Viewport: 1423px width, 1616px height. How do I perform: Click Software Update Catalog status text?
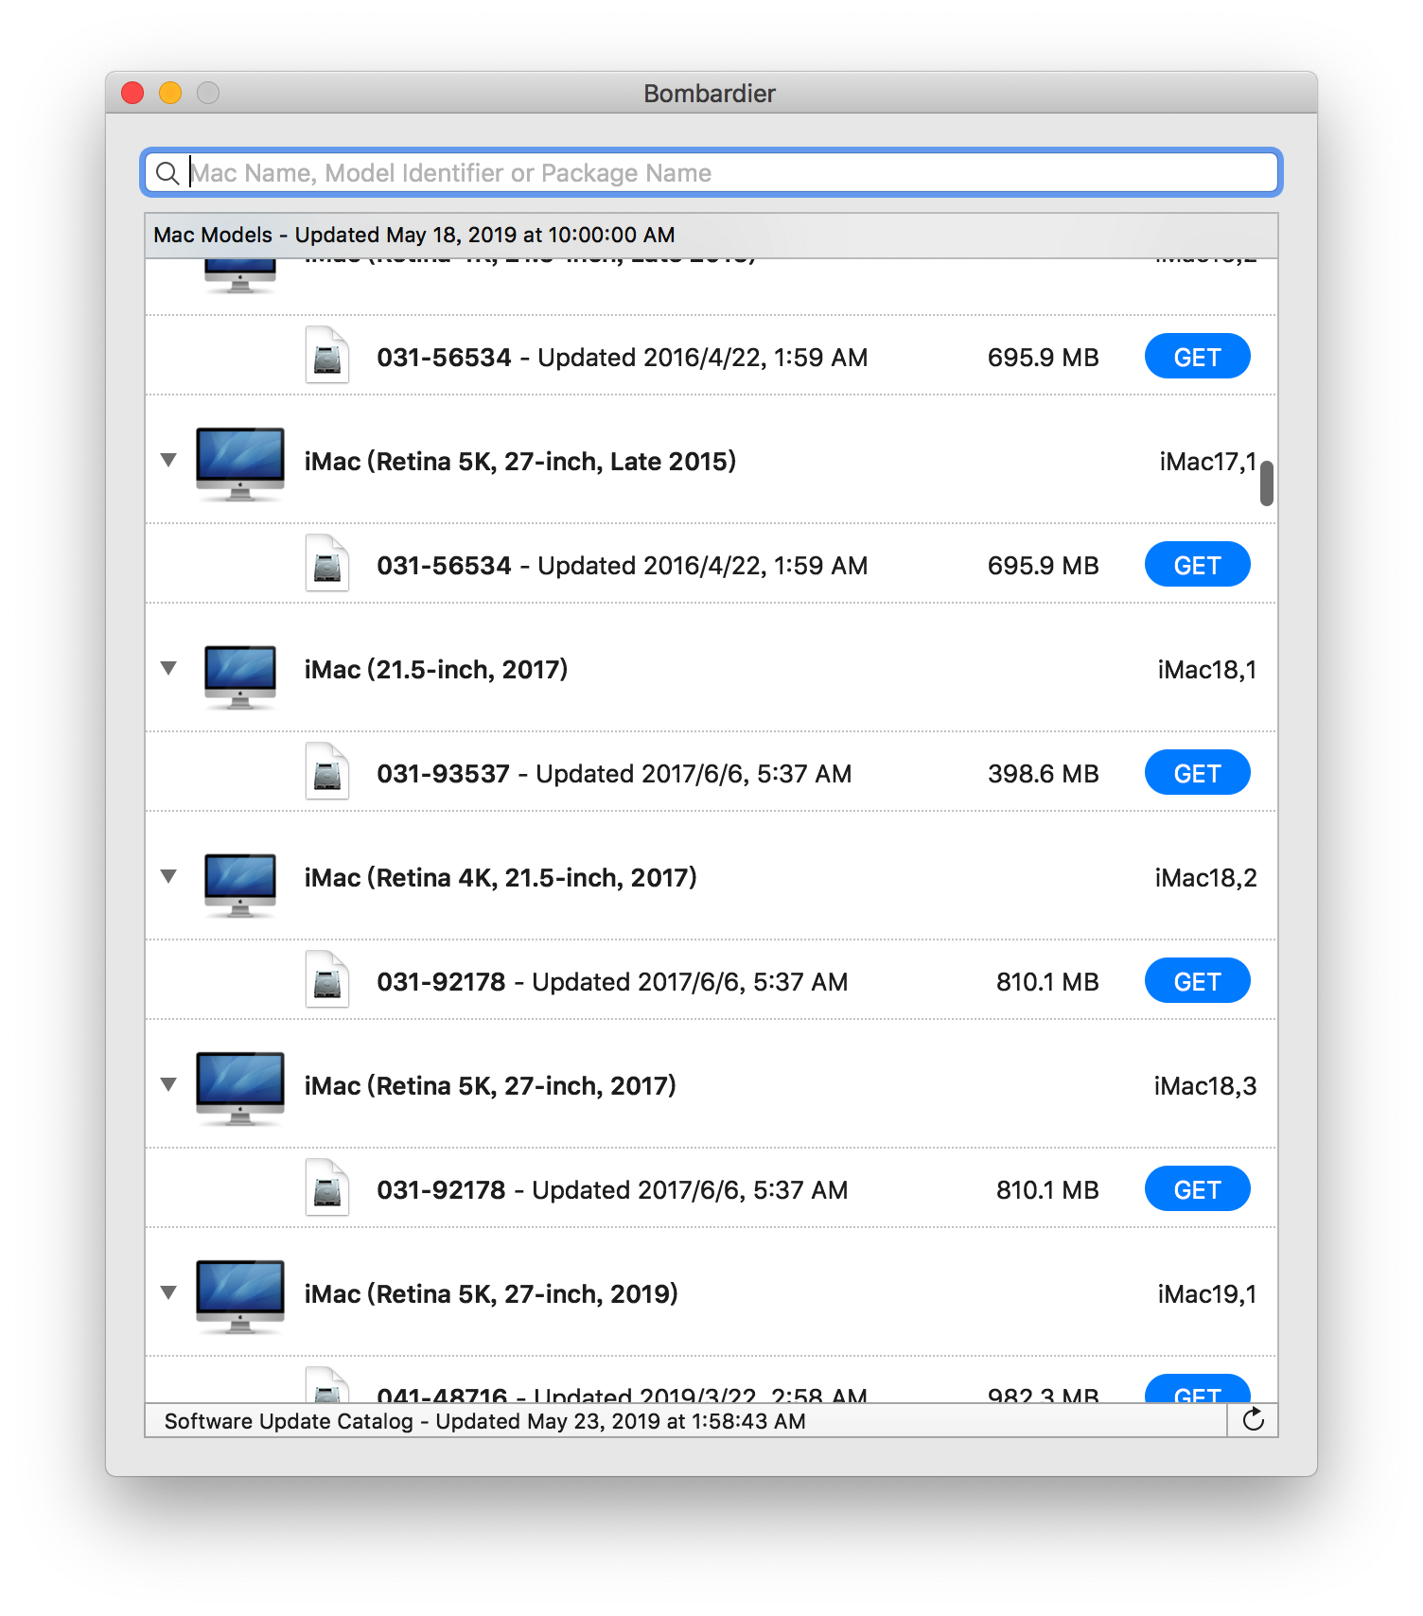point(485,1421)
